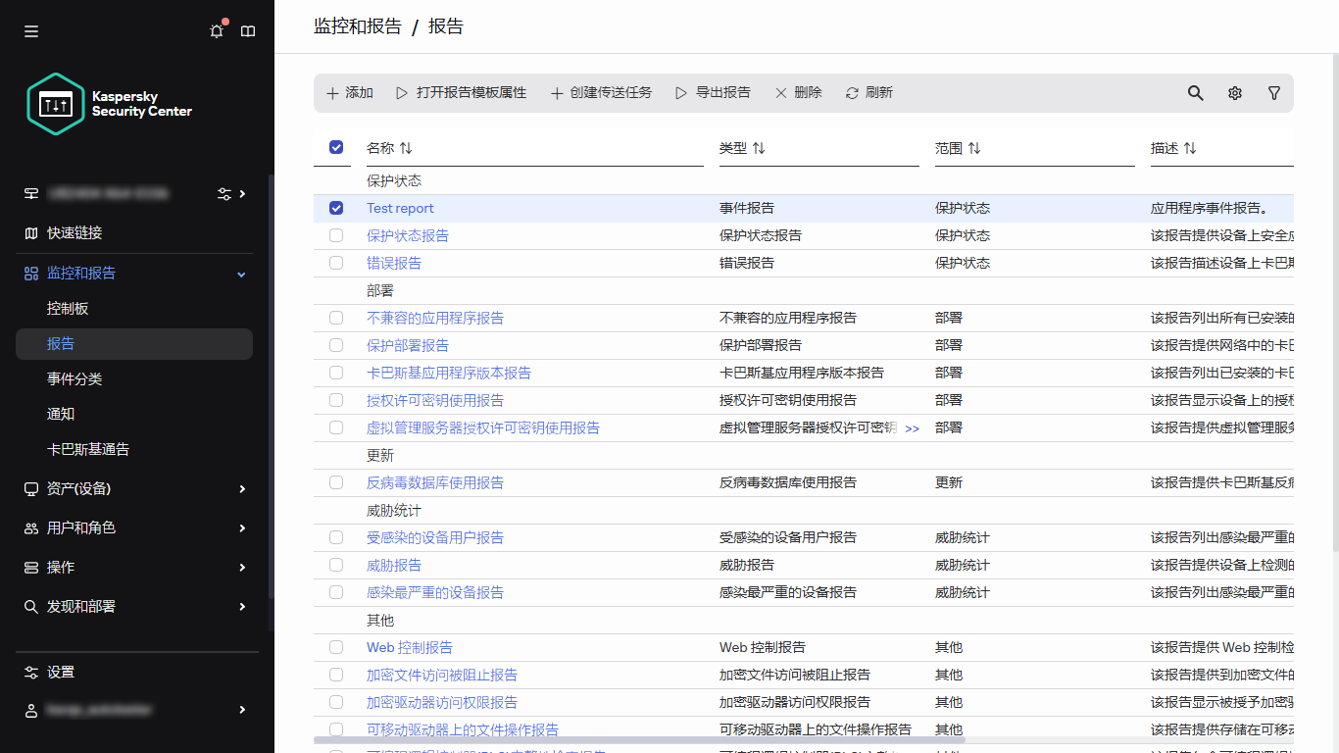Click the book icon in the top bar
Image resolution: width=1339 pixels, height=753 pixels.
248,30
